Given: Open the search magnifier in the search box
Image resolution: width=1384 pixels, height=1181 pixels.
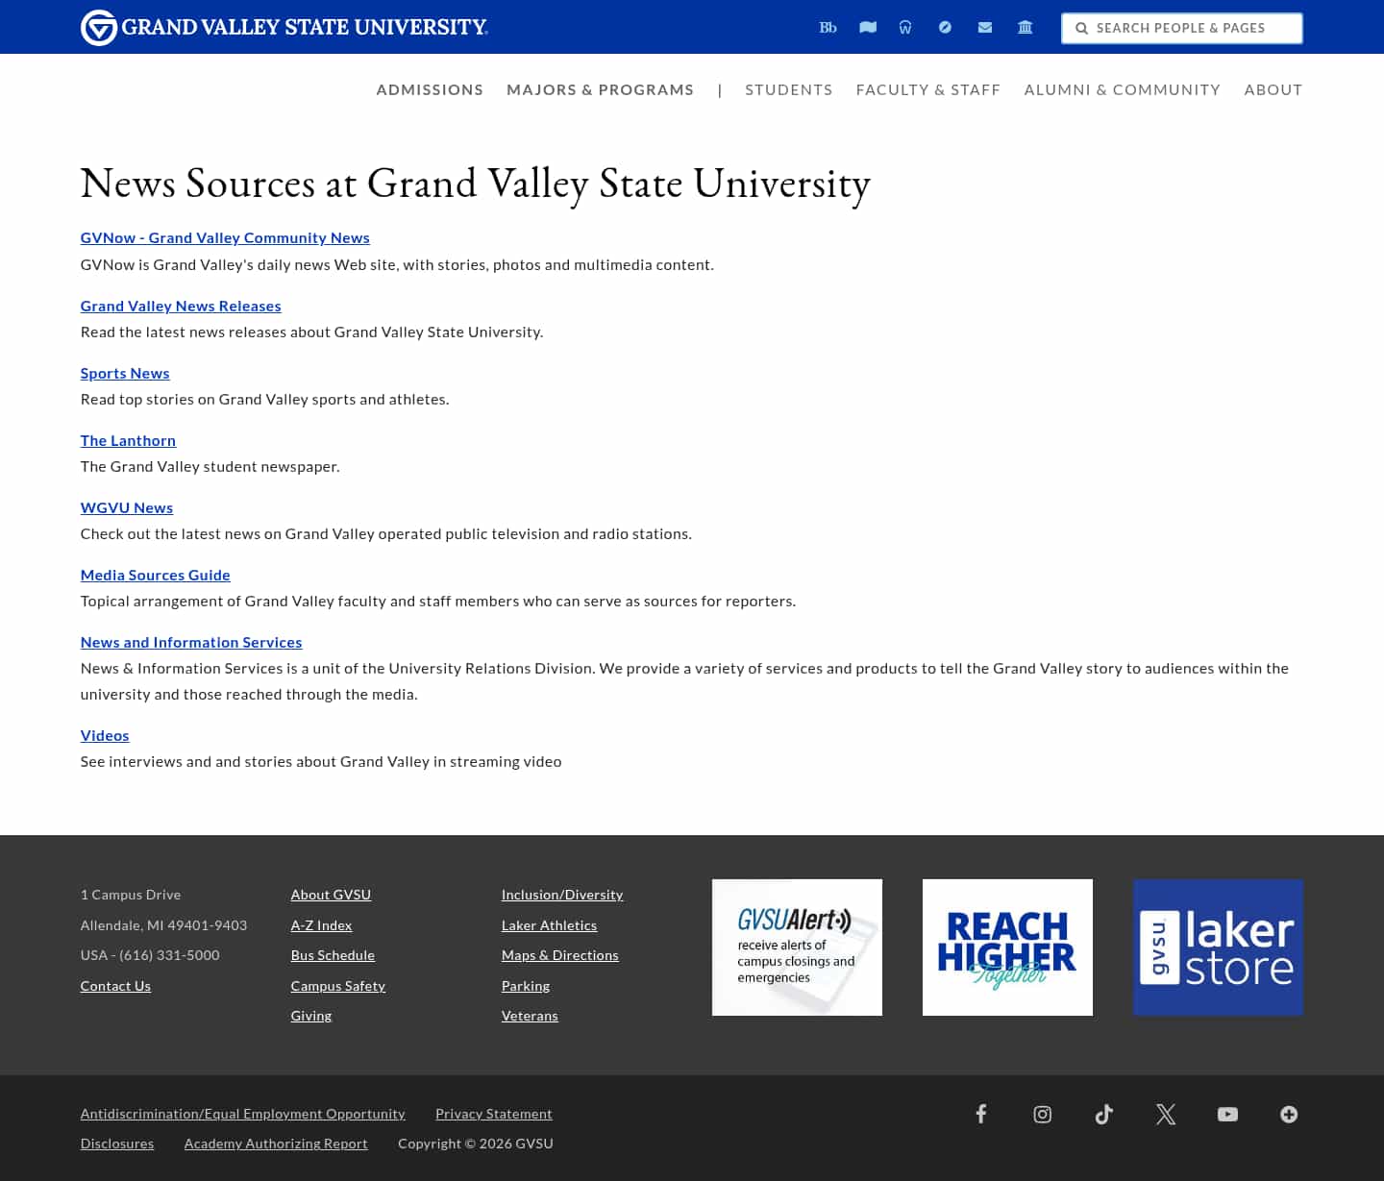Looking at the screenshot, I should 1081,28.
